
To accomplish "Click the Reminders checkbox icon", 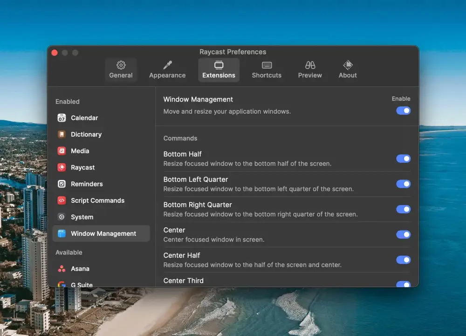I will tap(62, 184).
